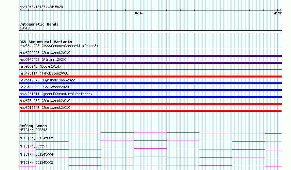Click magenta line of NFIC|NM_001245002
Screen dimensions: 291x170
pyautogui.click(x=150, y=165)
